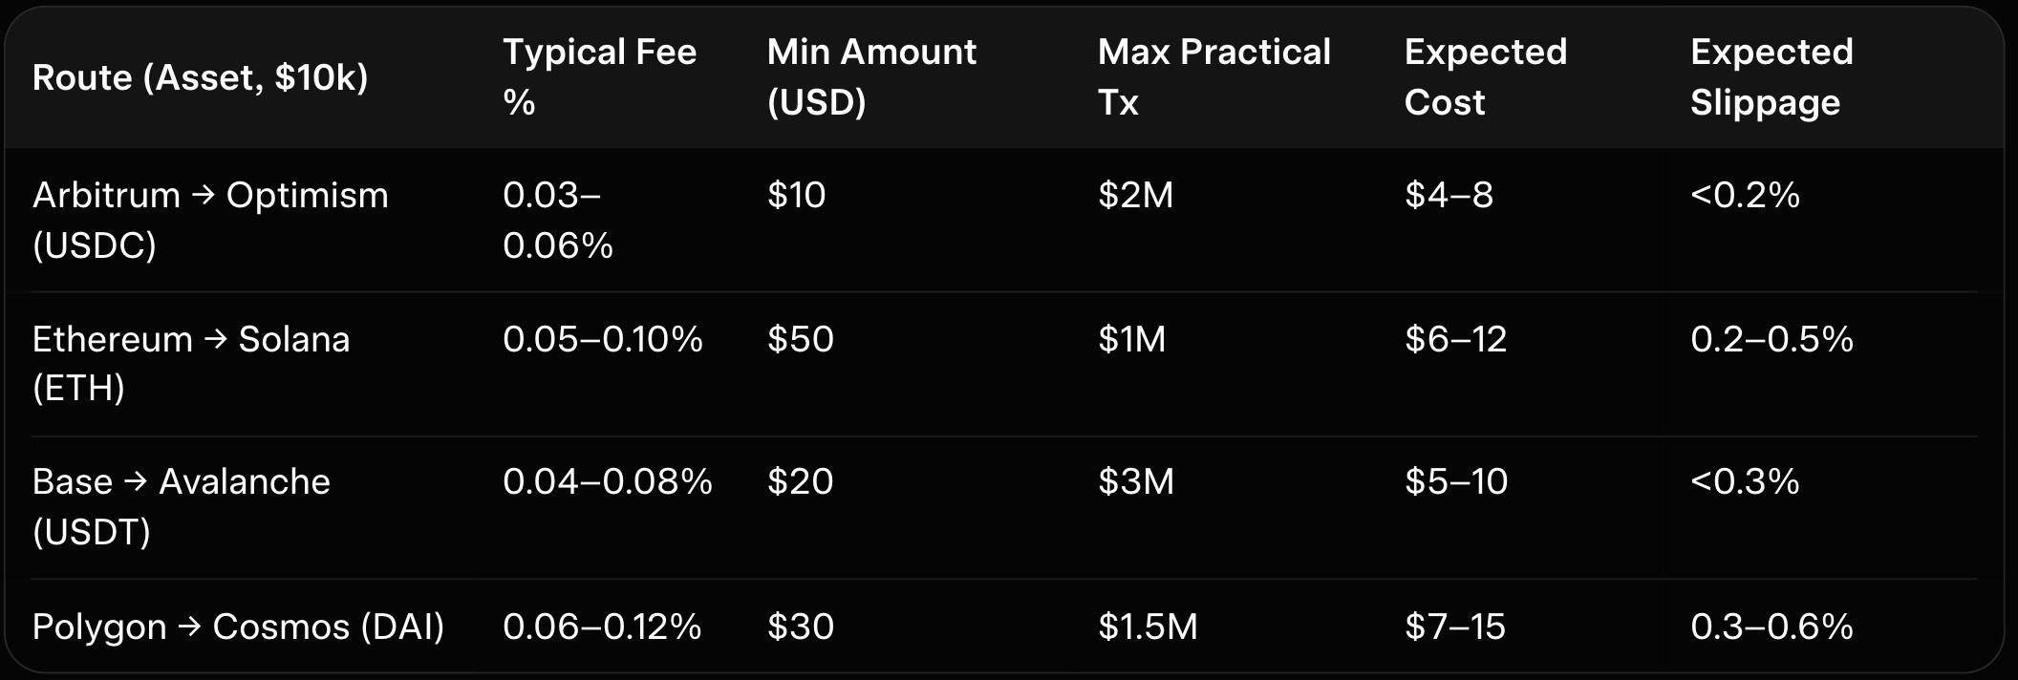Select the "Expected Cost" column header

tap(1485, 77)
